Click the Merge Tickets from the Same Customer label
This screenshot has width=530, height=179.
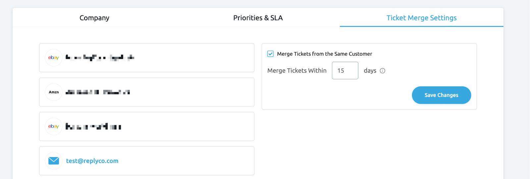pos(325,54)
